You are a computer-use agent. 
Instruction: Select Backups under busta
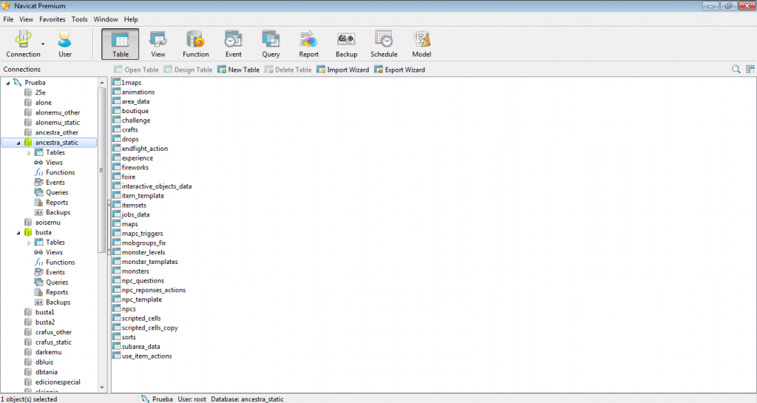pyautogui.click(x=52, y=302)
